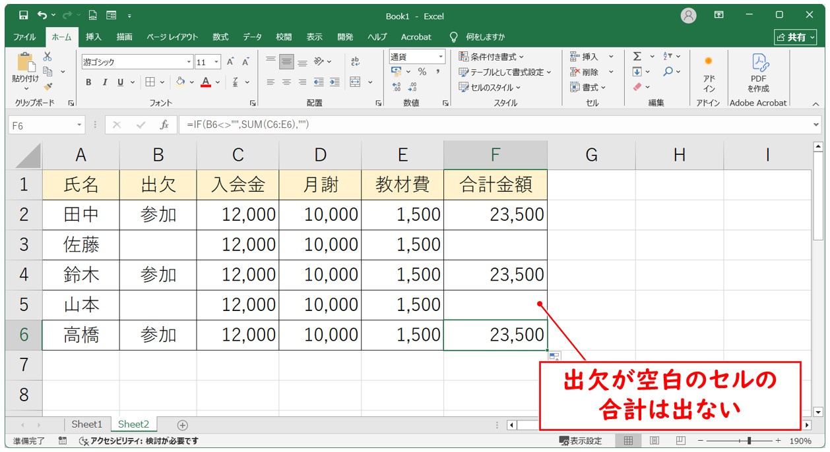Click the increase font size icon

tap(230, 62)
